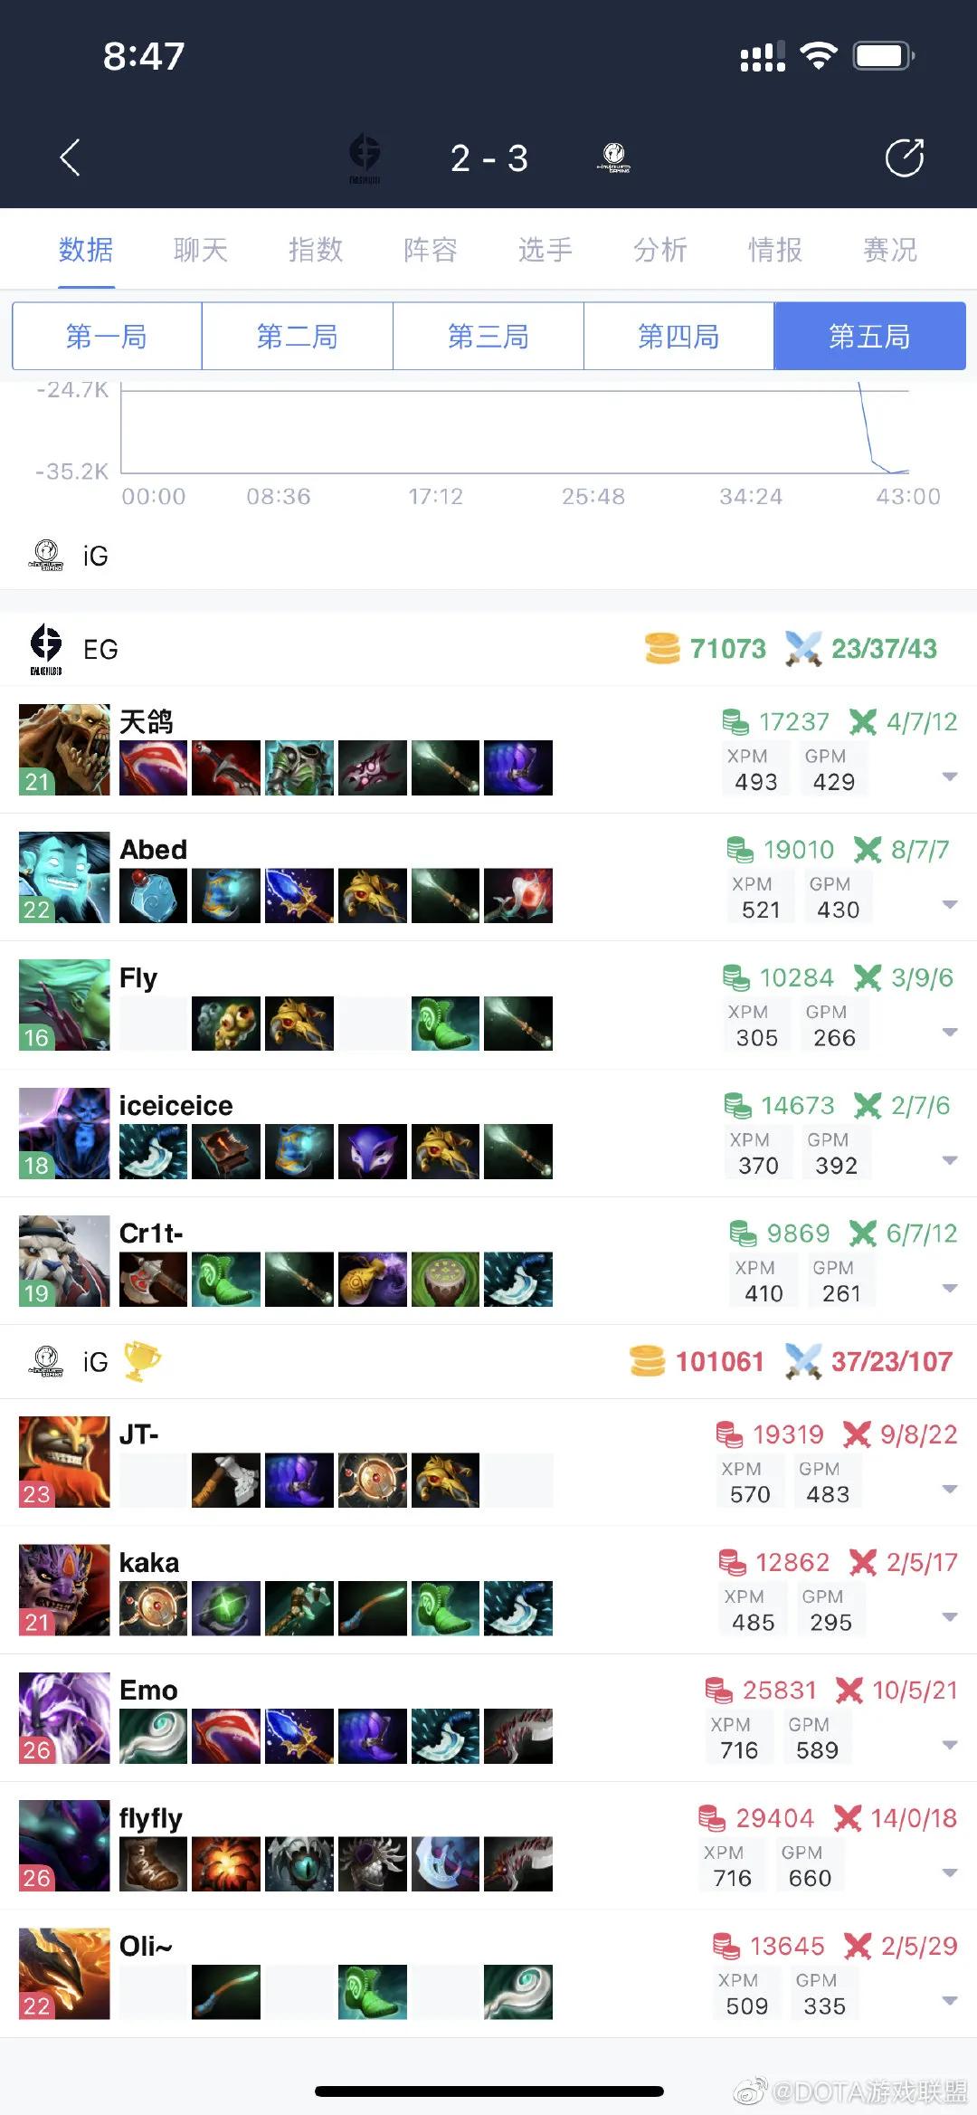This screenshot has width=977, height=2115.
Task: Tap flyfly's hero portrait
Action: click(x=64, y=1845)
